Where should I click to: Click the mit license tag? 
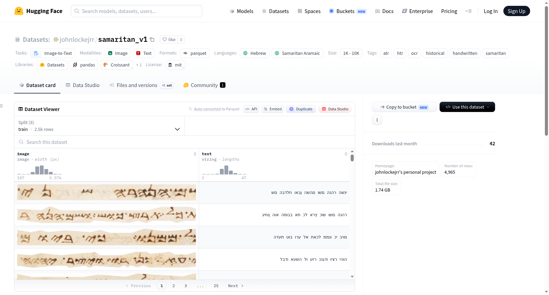(x=175, y=65)
